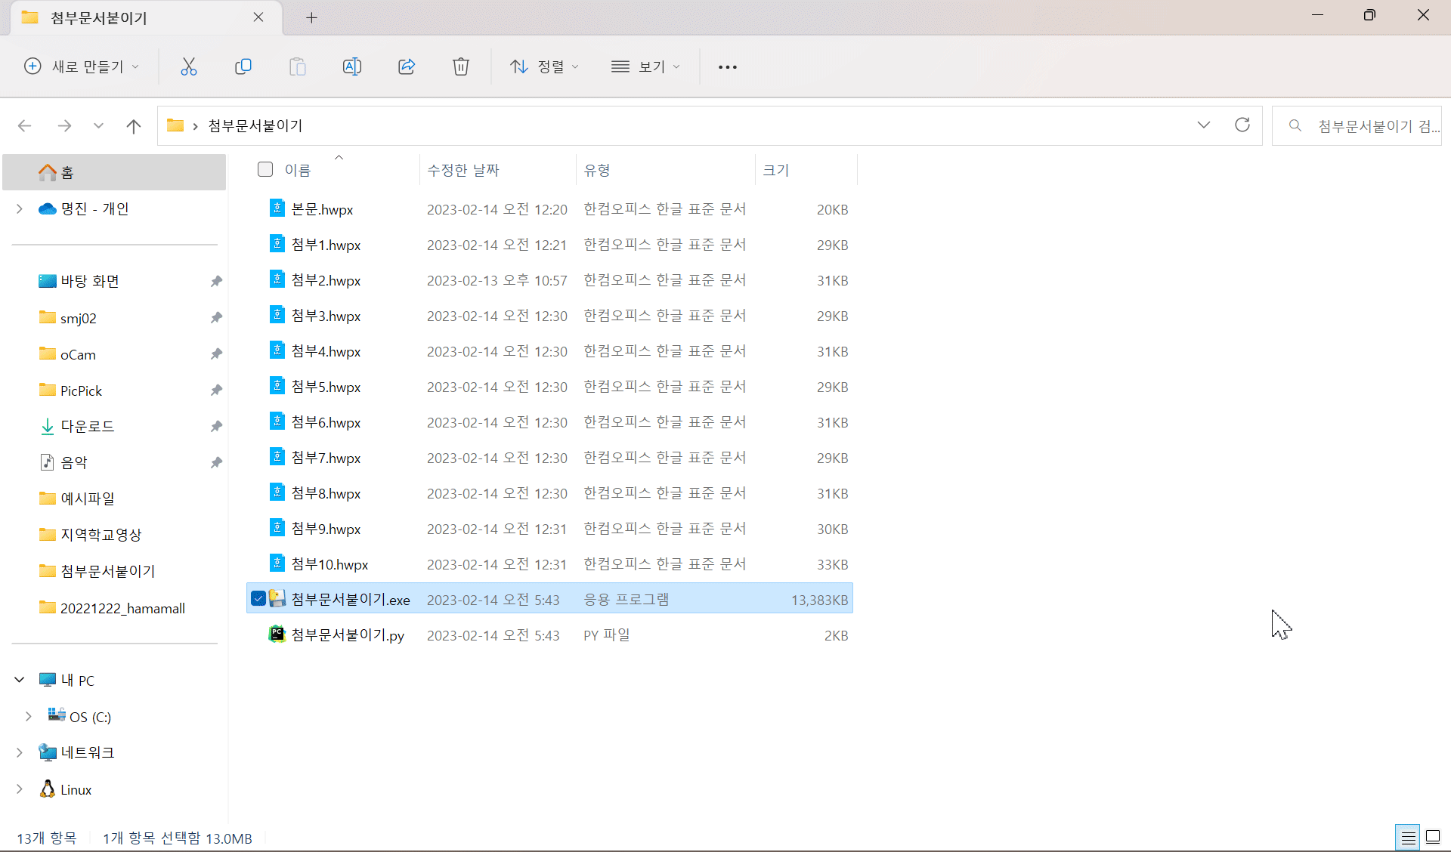The width and height of the screenshot is (1451, 852).
Task: Uncheck the 첨부문서붙이기.exe checkbox
Action: coord(258,599)
